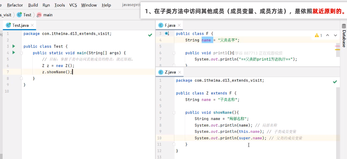Close the F.java tab

(179, 25)
